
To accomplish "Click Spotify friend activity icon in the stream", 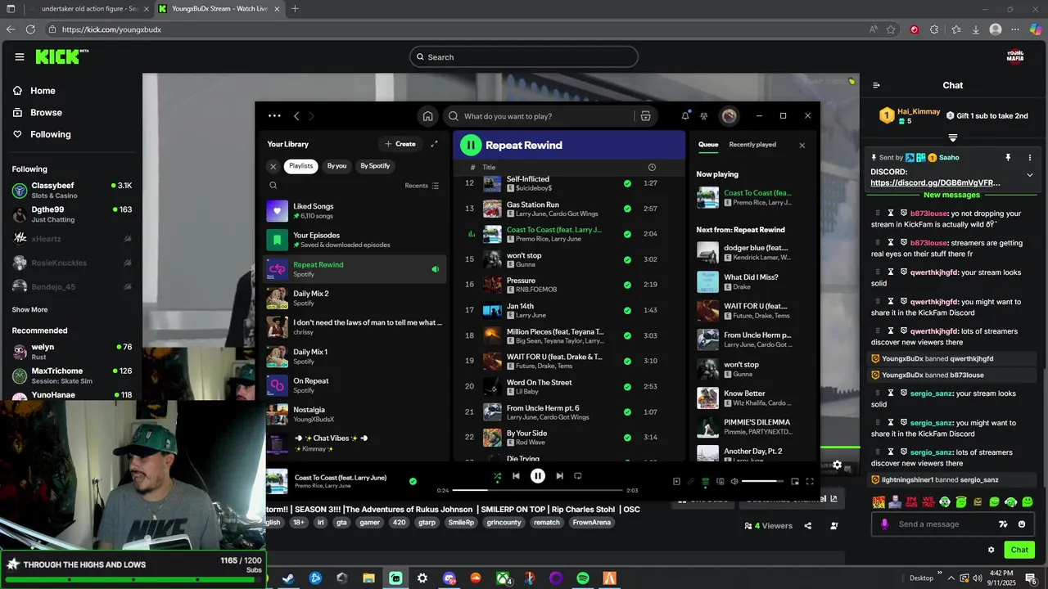I will pos(704,116).
